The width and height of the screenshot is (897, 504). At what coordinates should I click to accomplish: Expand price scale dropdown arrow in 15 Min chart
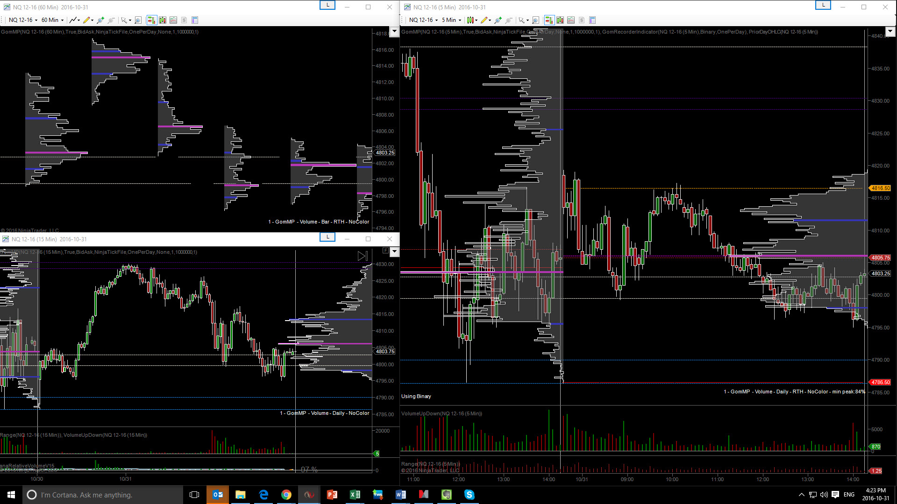click(x=394, y=252)
